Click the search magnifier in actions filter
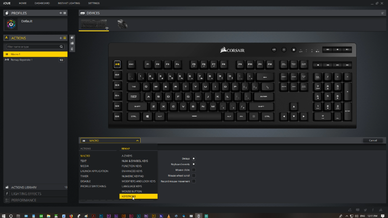The width and height of the screenshot is (388, 218). click(x=61, y=47)
